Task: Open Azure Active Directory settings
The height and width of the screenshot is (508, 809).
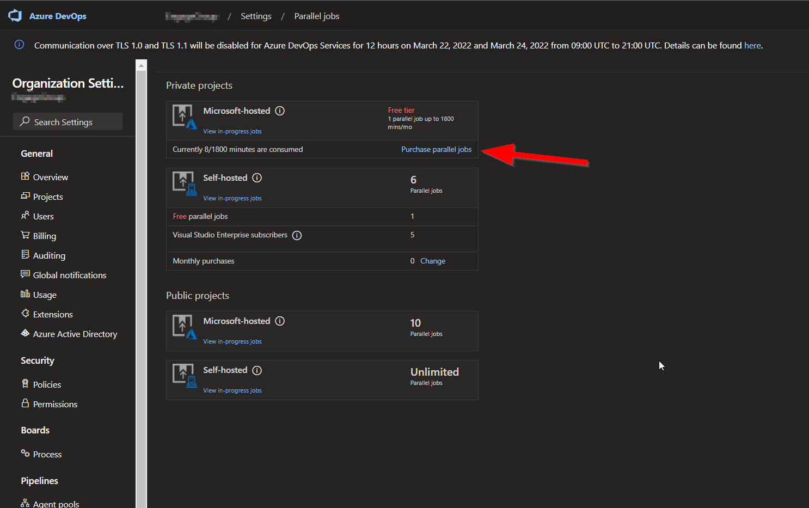Action: click(x=75, y=334)
